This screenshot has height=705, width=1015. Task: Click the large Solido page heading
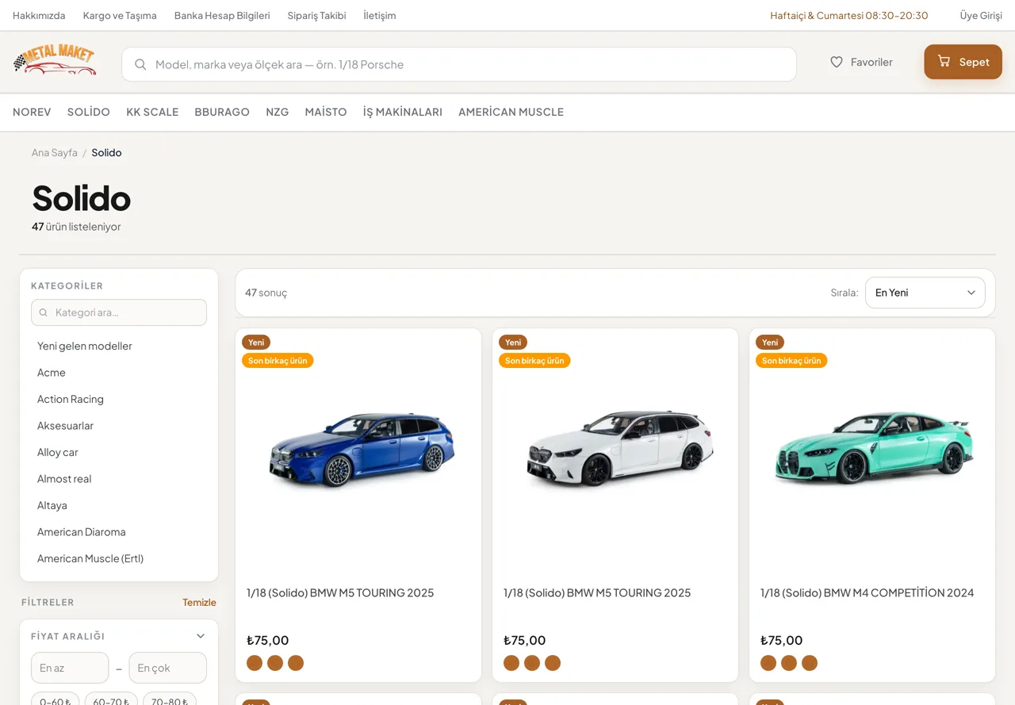[x=82, y=198]
